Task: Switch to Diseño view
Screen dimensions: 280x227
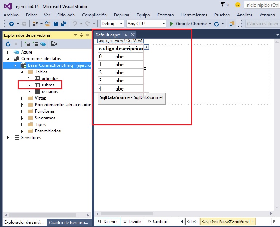Action: click(108, 222)
